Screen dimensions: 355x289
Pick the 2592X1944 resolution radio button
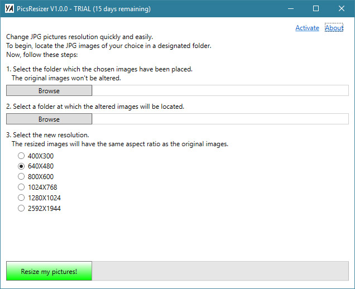tap(21, 209)
